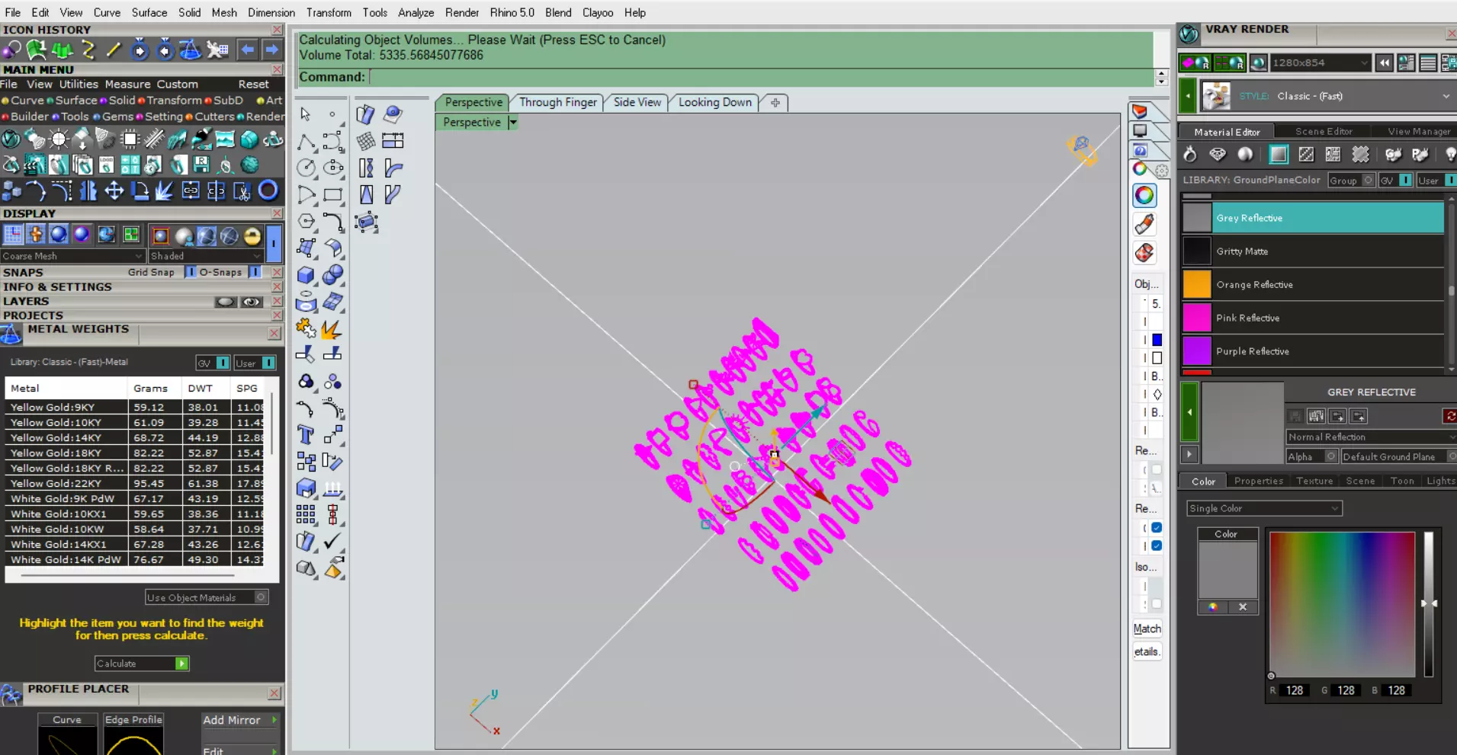Click the color wheel icon in side panel
Image resolution: width=1457 pixels, height=755 pixels.
[x=1144, y=196]
